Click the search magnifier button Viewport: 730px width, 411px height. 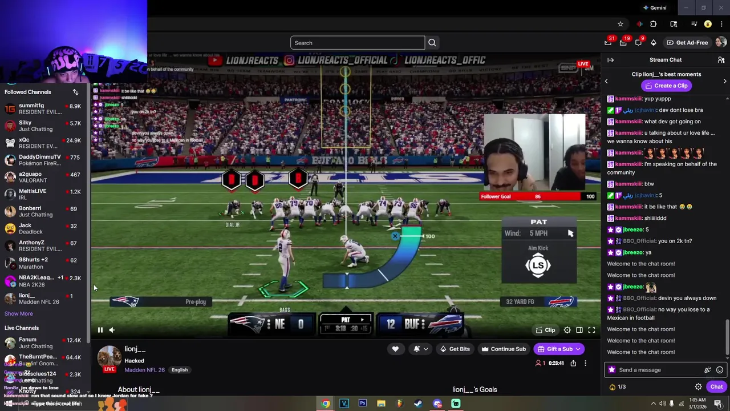432,43
